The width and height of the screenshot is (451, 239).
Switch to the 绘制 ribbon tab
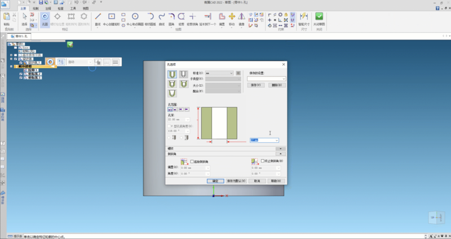(x=36, y=9)
